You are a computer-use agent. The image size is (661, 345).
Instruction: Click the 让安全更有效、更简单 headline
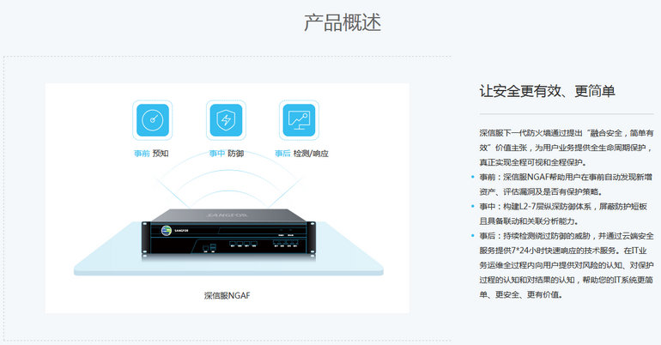pyautogui.click(x=547, y=91)
